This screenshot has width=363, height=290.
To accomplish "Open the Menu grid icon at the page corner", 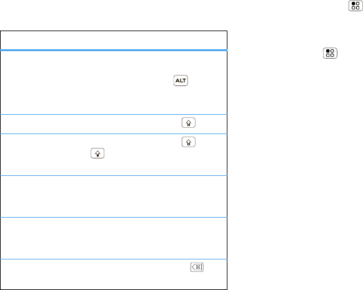I will coord(356,6).
